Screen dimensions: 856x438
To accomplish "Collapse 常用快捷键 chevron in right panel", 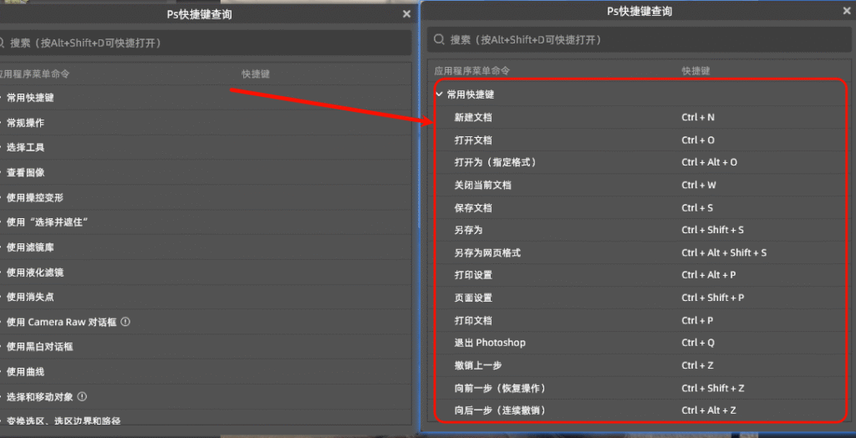I will point(439,94).
